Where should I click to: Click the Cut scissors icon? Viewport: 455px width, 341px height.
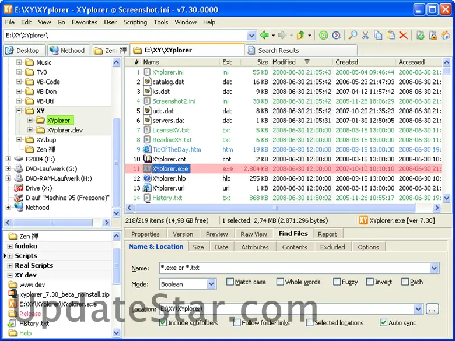coord(365,36)
